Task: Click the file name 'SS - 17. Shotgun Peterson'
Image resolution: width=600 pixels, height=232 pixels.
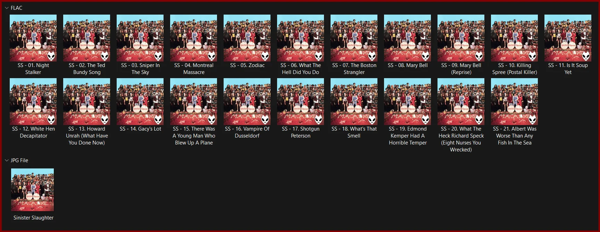Action: (301, 132)
